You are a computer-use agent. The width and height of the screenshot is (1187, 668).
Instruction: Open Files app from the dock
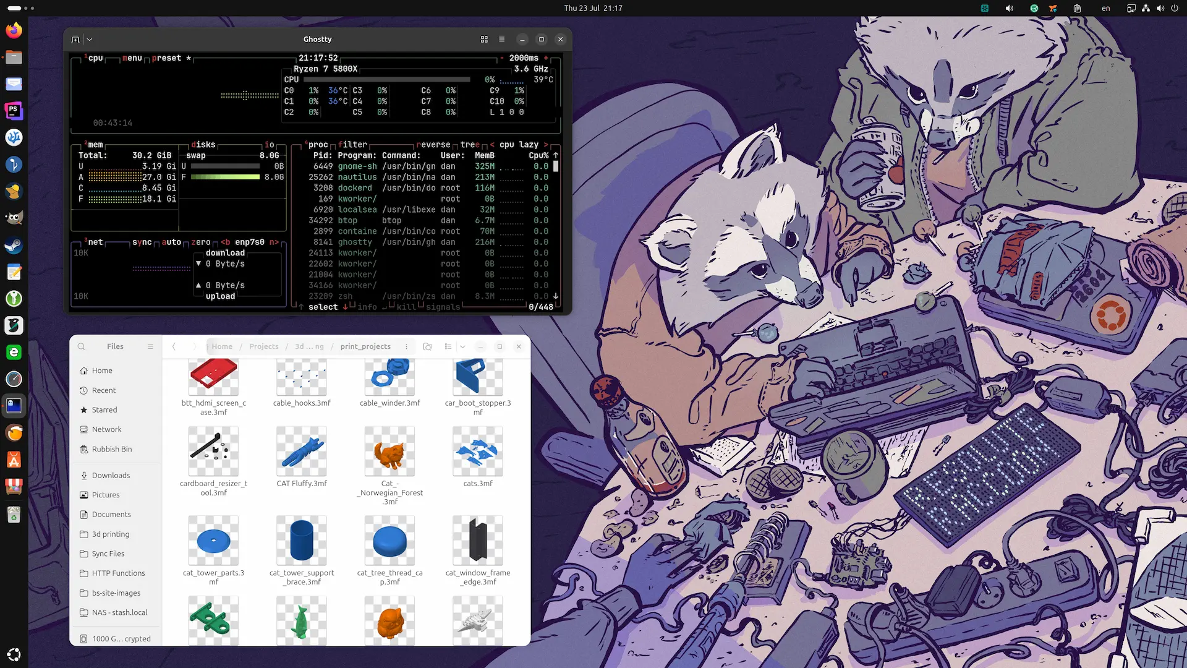pos(14,58)
